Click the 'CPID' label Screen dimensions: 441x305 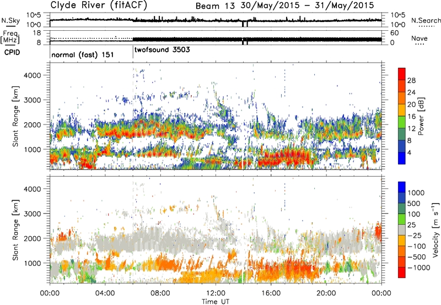pos(12,52)
